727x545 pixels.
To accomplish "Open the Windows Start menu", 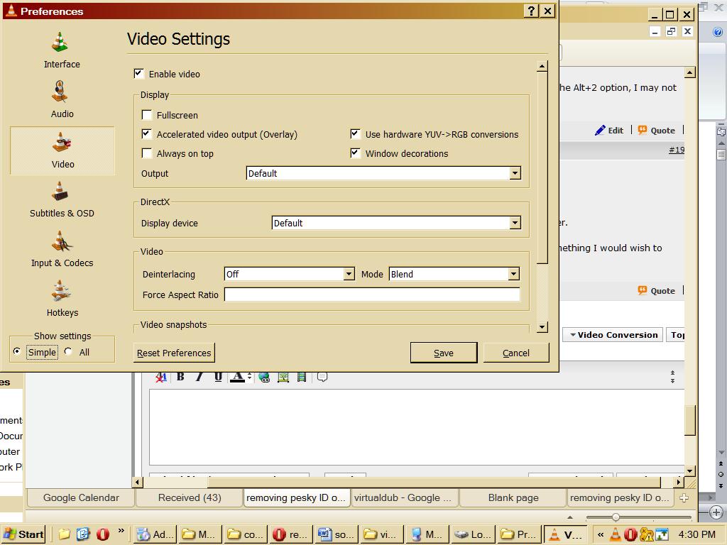I will pos(23,534).
